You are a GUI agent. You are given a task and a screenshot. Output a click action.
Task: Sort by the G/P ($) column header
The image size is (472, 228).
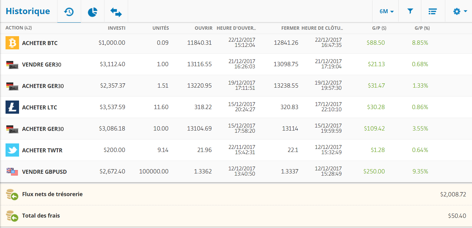point(379,28)
